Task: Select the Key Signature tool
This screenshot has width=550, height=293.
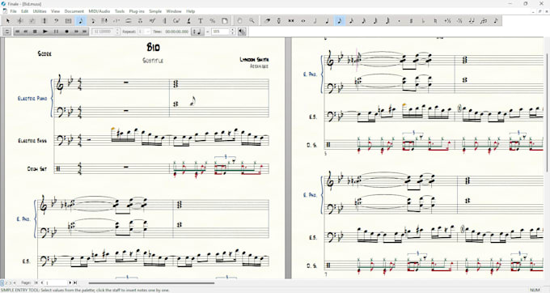Action: (x=32, y=21)
